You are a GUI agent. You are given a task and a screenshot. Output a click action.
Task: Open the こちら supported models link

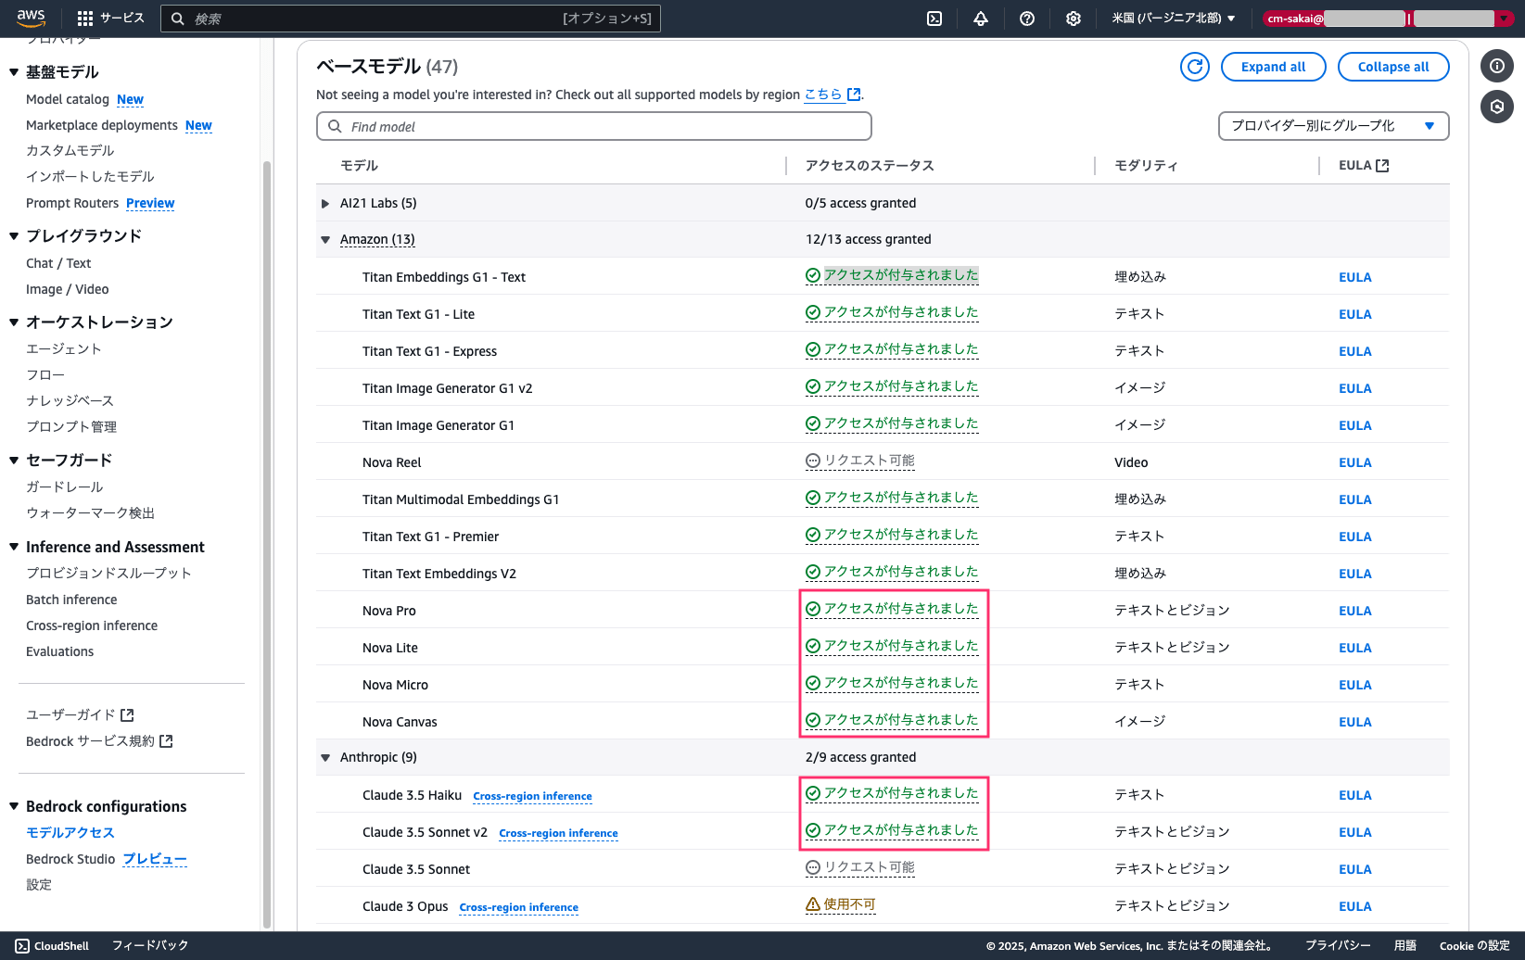(823, 95)
